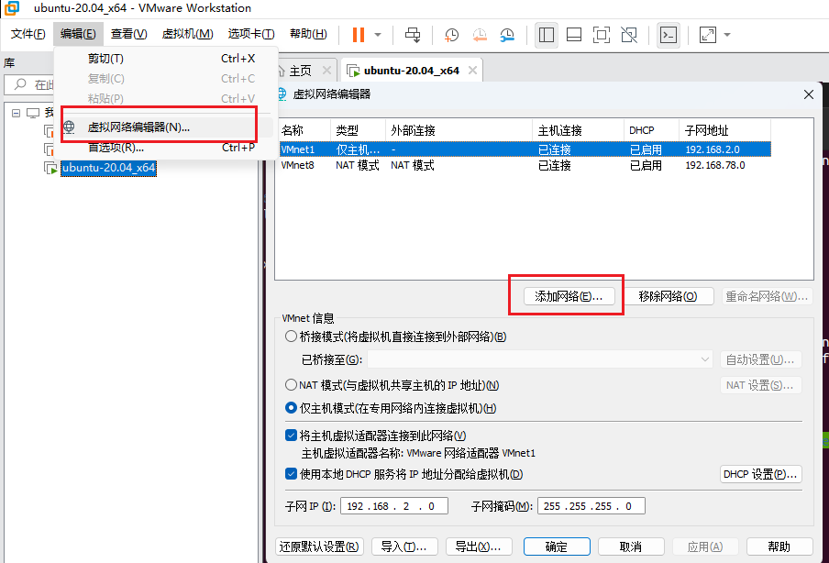Click the send Ctrl+Alt+Del icon
829x563 pixels.
pos(413,35)
